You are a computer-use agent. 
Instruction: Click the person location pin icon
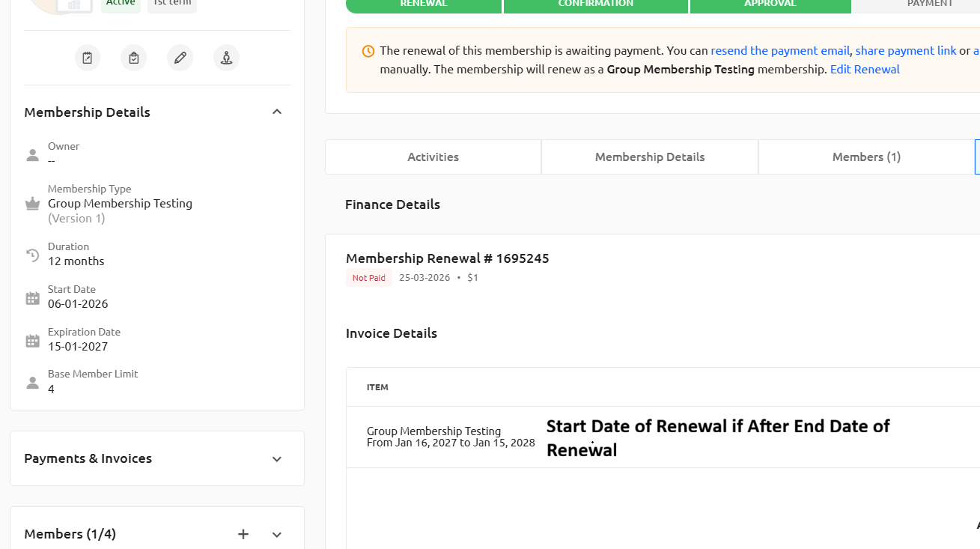227,58
